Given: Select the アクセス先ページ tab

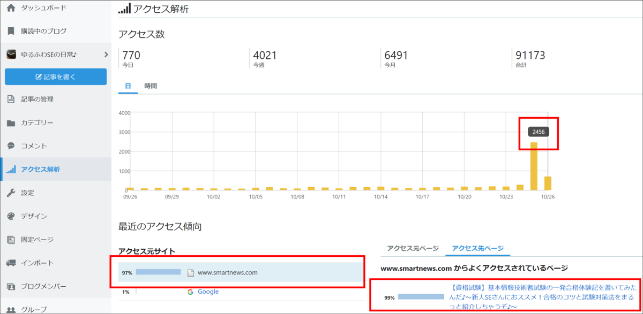Looking at the screenshot, I should coord(478,248).
